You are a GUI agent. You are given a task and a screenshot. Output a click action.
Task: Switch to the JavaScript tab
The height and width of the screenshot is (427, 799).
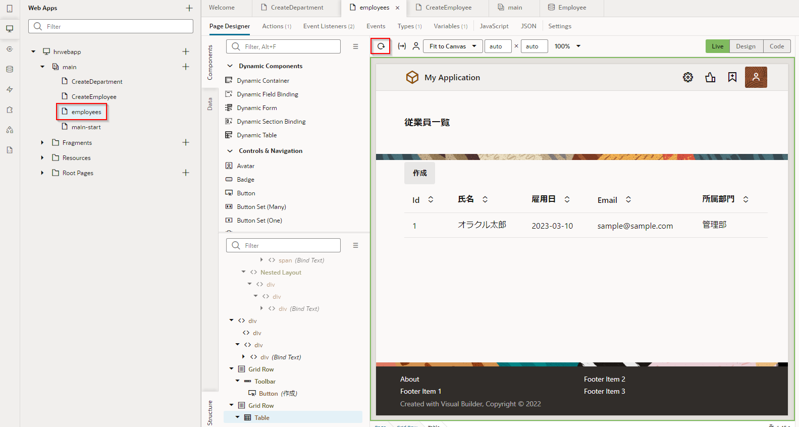pyautogui.click(x=494, y=26)
